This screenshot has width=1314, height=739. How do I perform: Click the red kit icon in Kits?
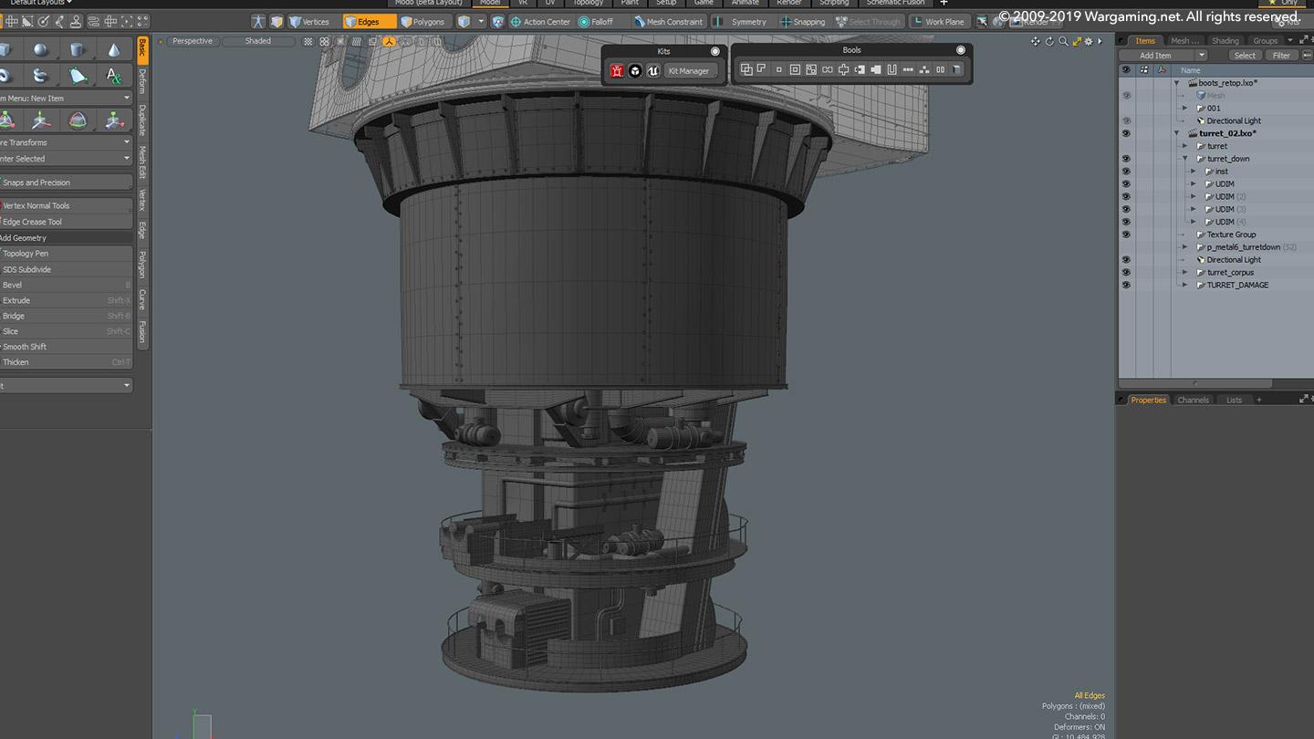tap(617, 71)
